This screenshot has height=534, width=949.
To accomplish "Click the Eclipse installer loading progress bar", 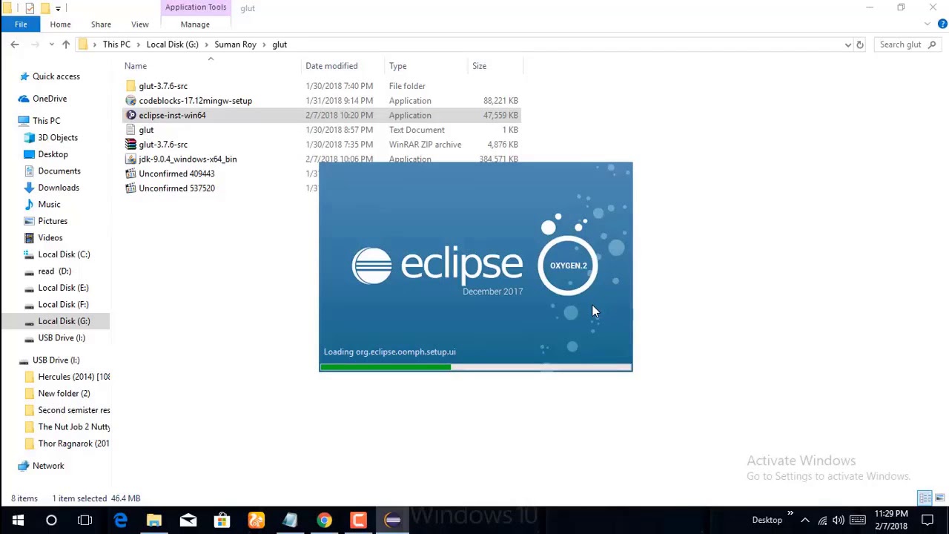I will pos(475,367).
